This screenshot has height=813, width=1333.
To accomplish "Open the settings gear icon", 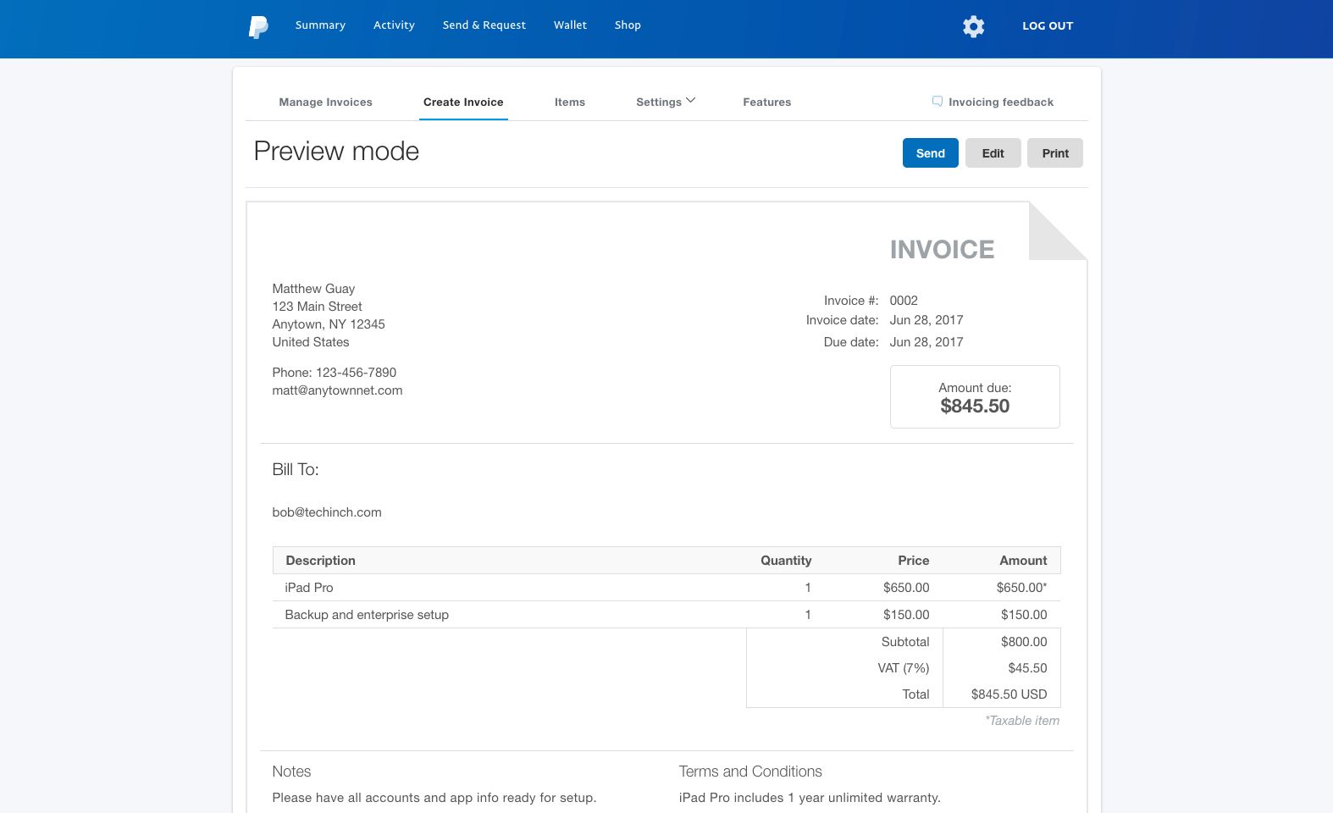I will (973, 26).
